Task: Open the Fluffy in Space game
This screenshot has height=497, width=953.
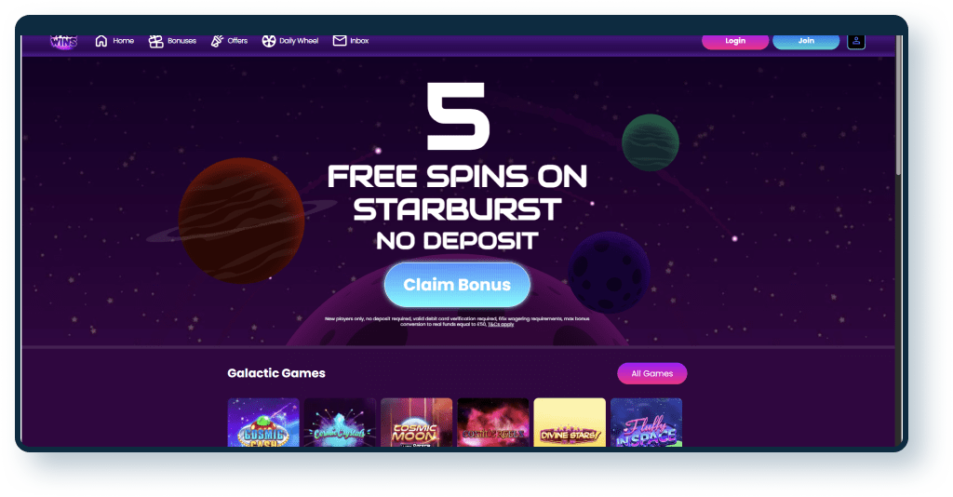Action: 646,423
